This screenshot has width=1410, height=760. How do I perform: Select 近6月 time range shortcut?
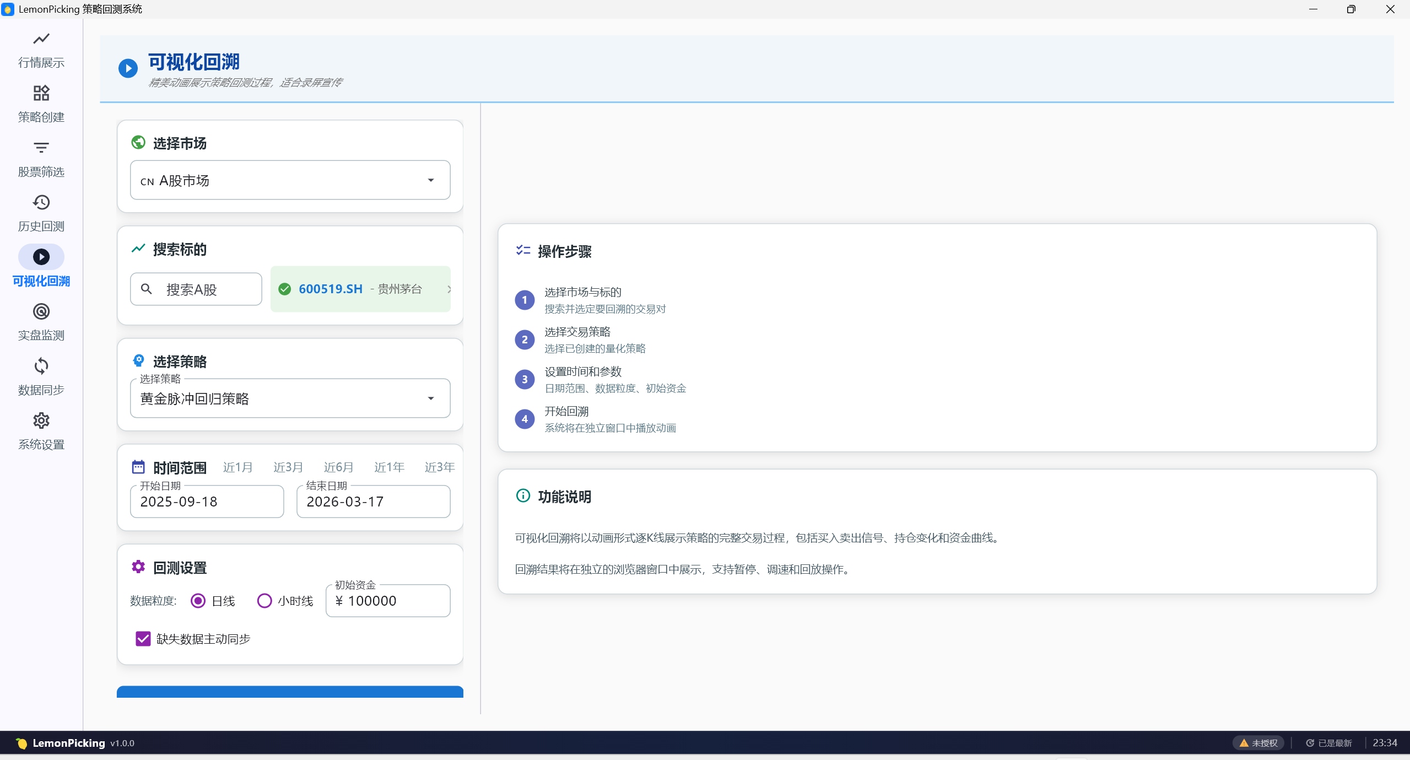point(338,467)
